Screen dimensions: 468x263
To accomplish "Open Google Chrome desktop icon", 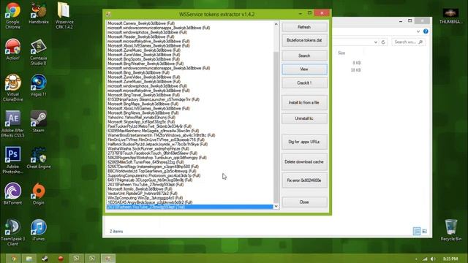I will coord(12,15).
